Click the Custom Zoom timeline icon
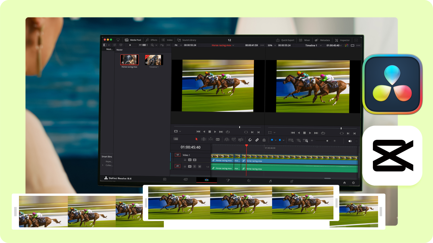This screenshot has width=433, height=243. coord(306,140)
